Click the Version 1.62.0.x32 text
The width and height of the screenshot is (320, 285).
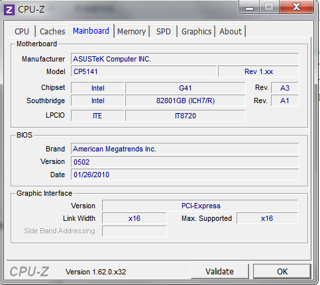click(x=95, y=272)
